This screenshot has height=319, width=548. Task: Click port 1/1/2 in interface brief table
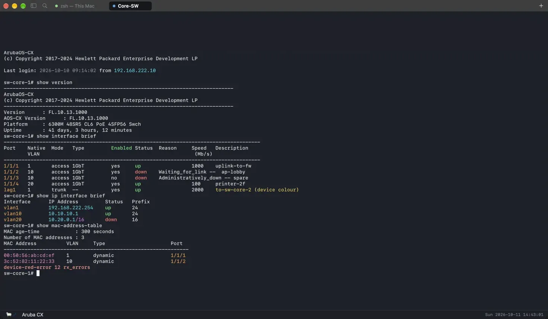pos(11,172)
